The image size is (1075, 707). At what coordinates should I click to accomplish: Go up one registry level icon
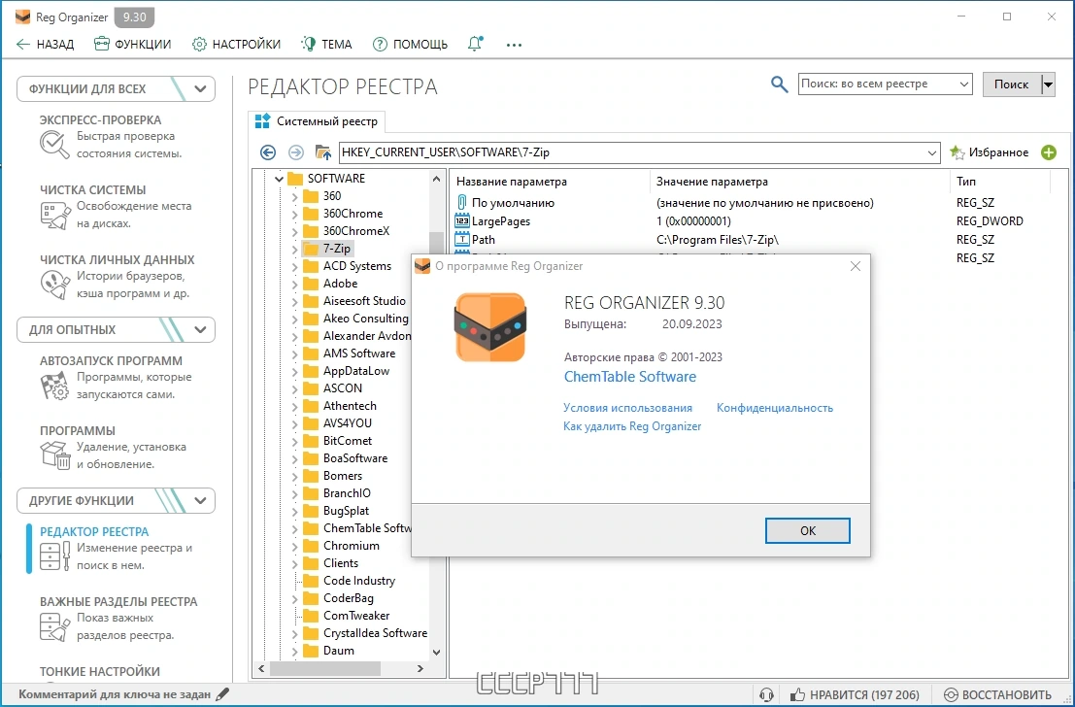click(x=323, y=152)
